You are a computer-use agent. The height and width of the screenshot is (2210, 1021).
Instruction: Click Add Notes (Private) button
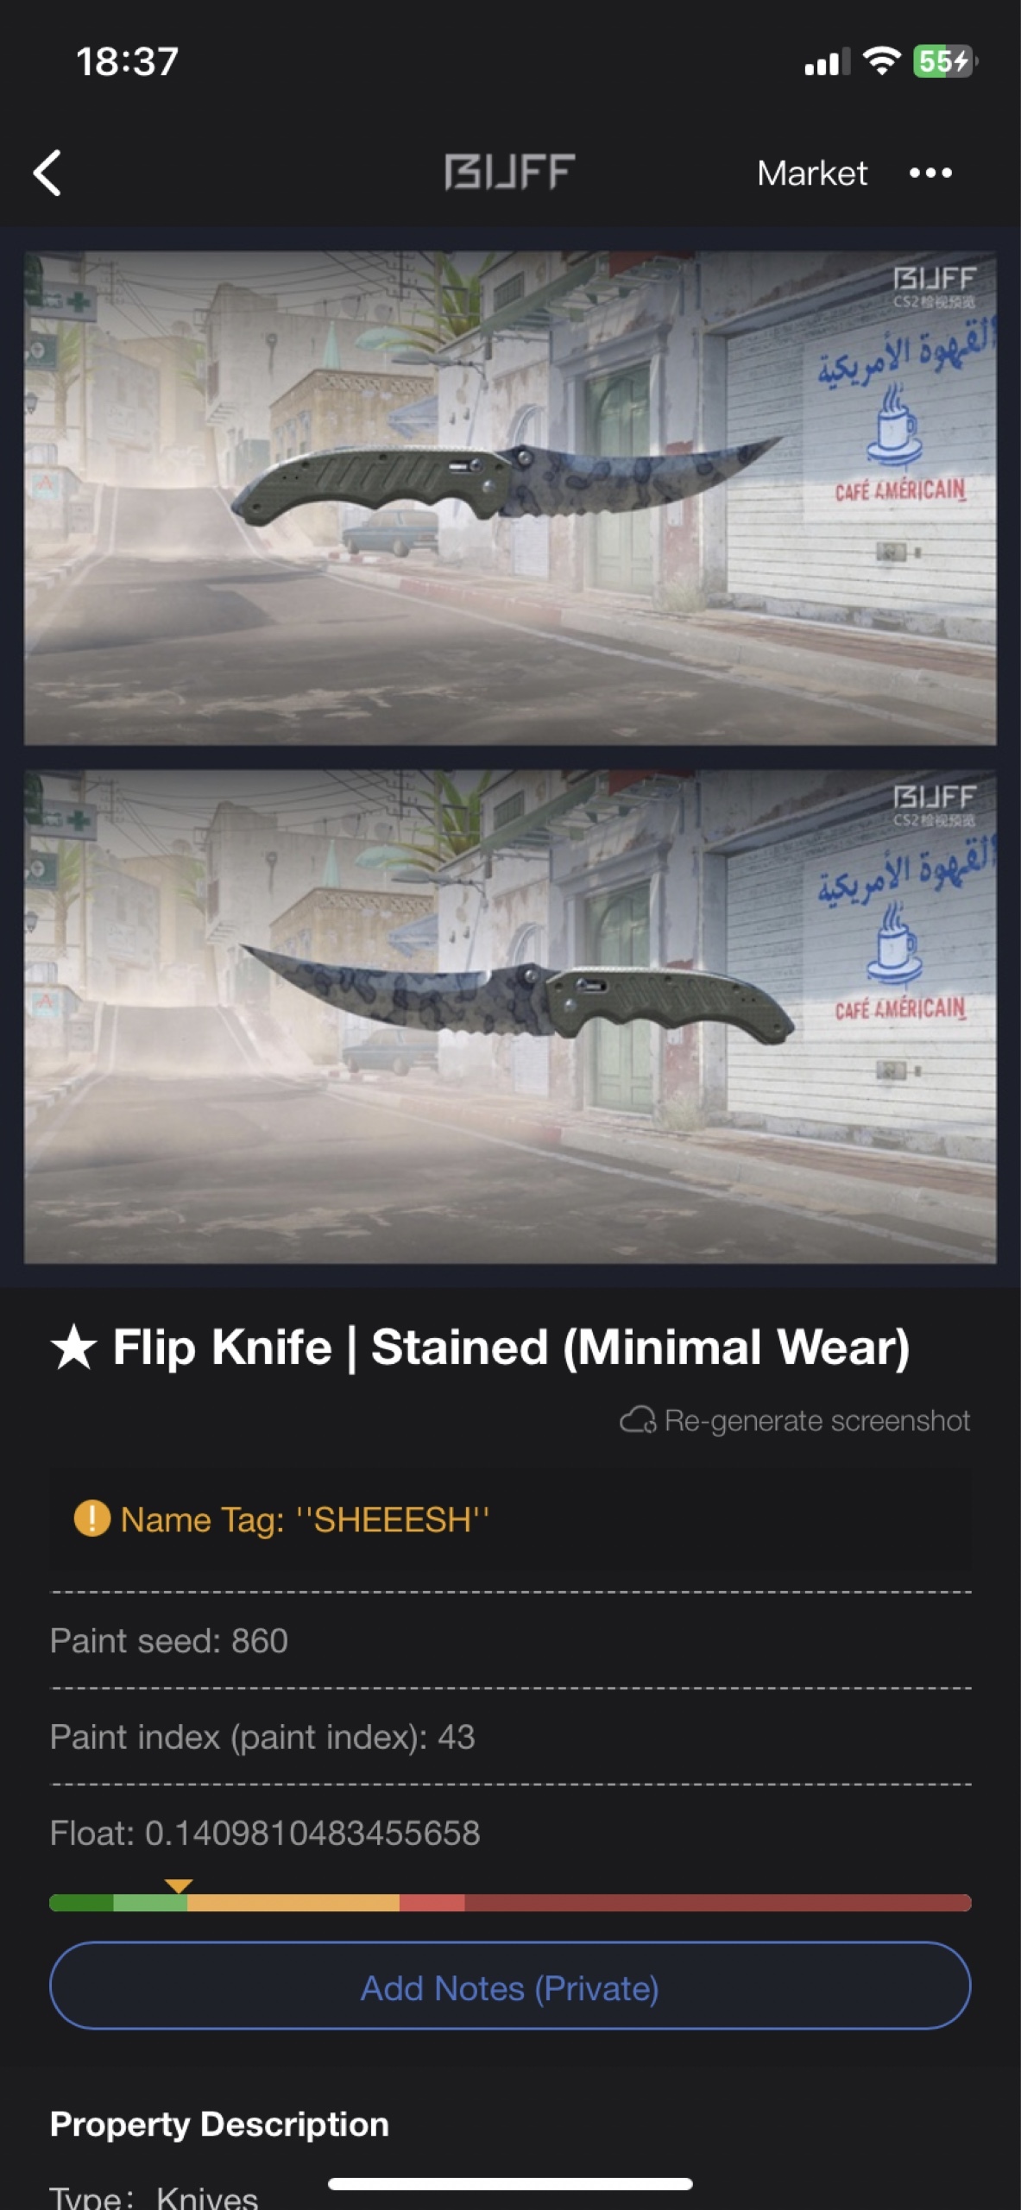point(510,1986)
